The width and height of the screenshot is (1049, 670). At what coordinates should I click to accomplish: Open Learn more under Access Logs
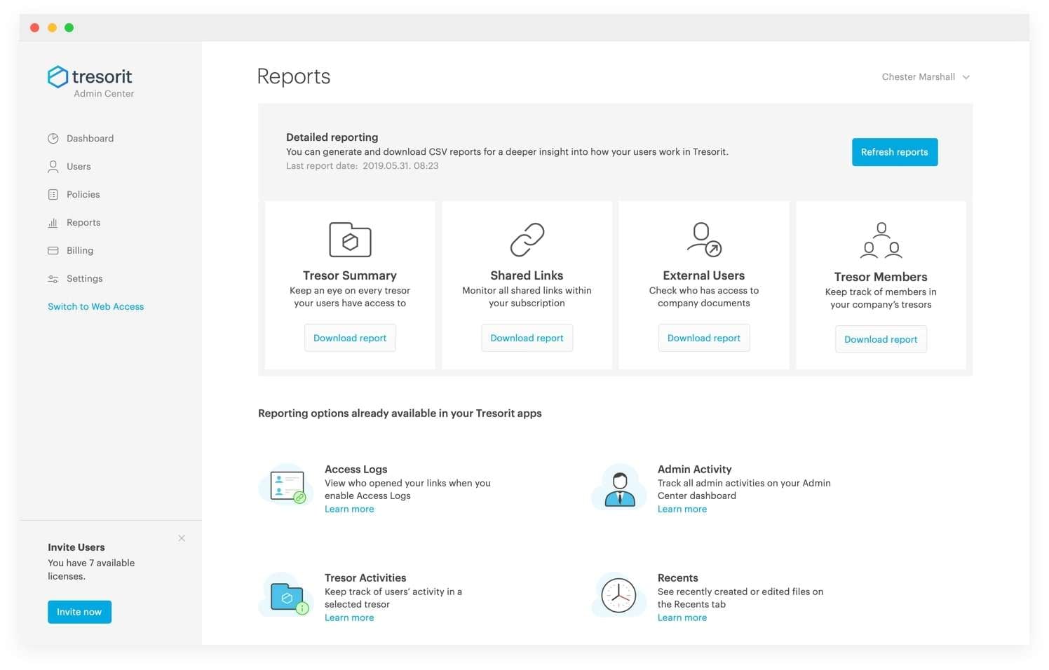point(349,510)
